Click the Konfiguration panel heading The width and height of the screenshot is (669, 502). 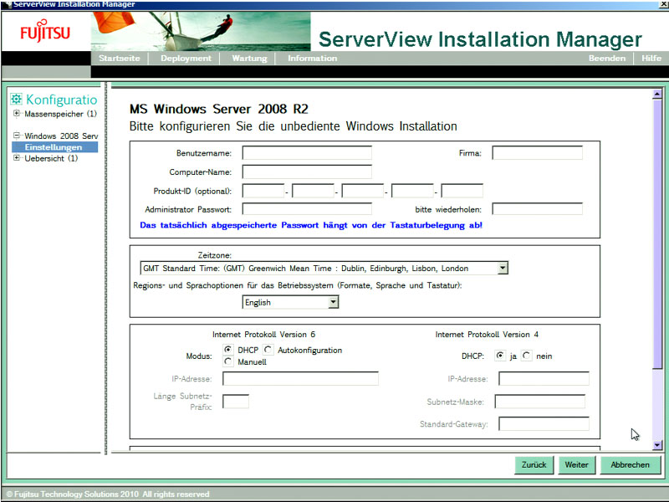pyautogui.click(x=61, y=100)
